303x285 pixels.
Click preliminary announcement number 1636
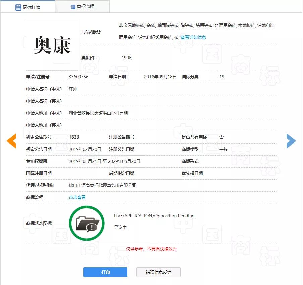click(x=74, y=137)
